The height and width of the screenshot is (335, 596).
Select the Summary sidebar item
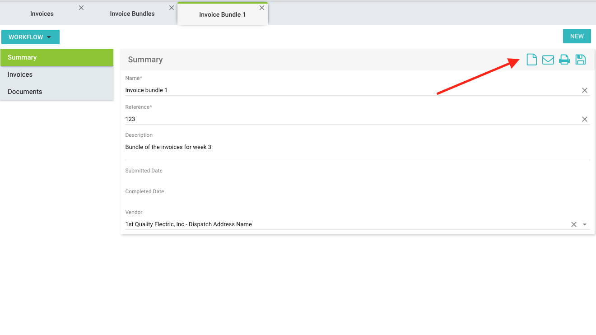coord(22,57)
